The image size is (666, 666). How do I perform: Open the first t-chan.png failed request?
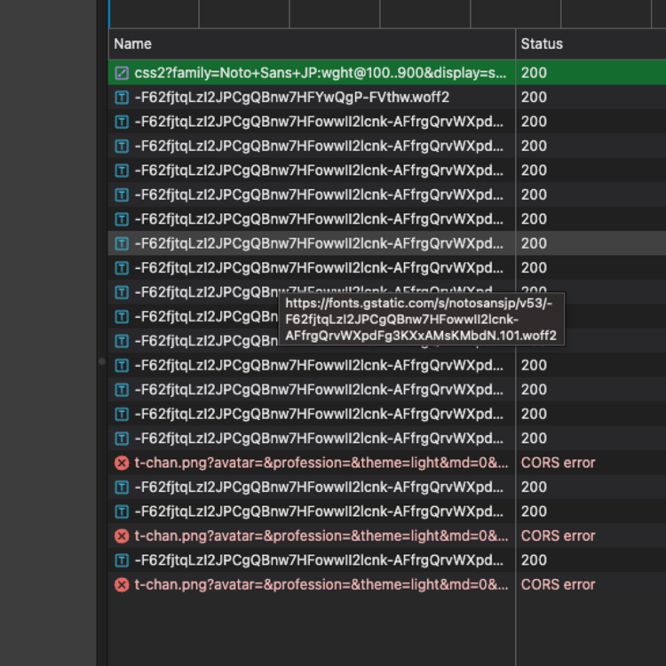[321, 463]
